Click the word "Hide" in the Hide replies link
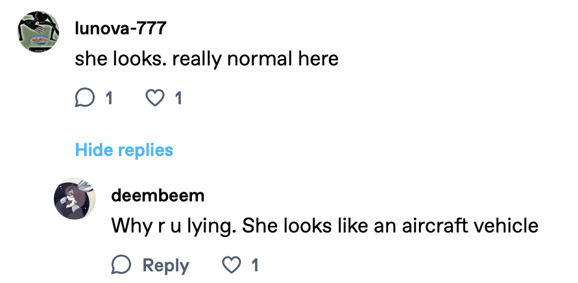Screen dimensions: 578x283 (x=94, y=150)
